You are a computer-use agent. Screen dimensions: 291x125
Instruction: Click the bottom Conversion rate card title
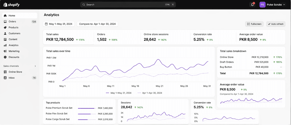click(x=202, y=102)
